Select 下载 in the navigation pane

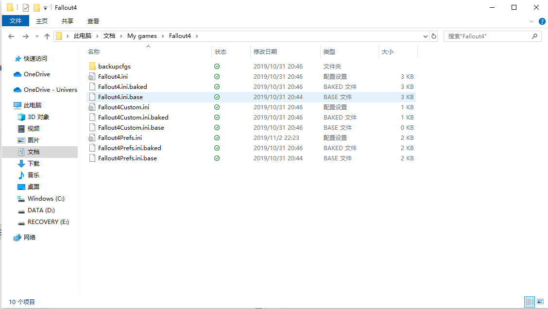coord(34,164)
